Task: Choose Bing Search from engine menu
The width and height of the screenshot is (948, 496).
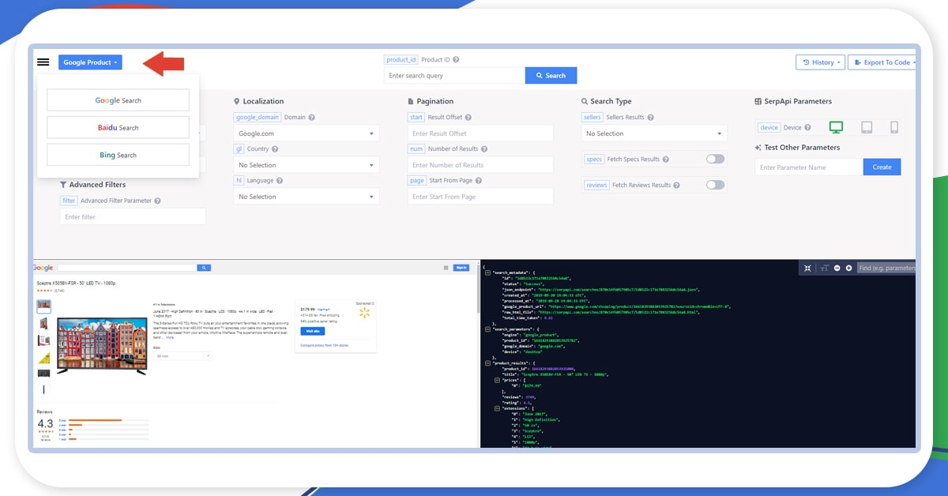Action: click(x=118, y=155)
